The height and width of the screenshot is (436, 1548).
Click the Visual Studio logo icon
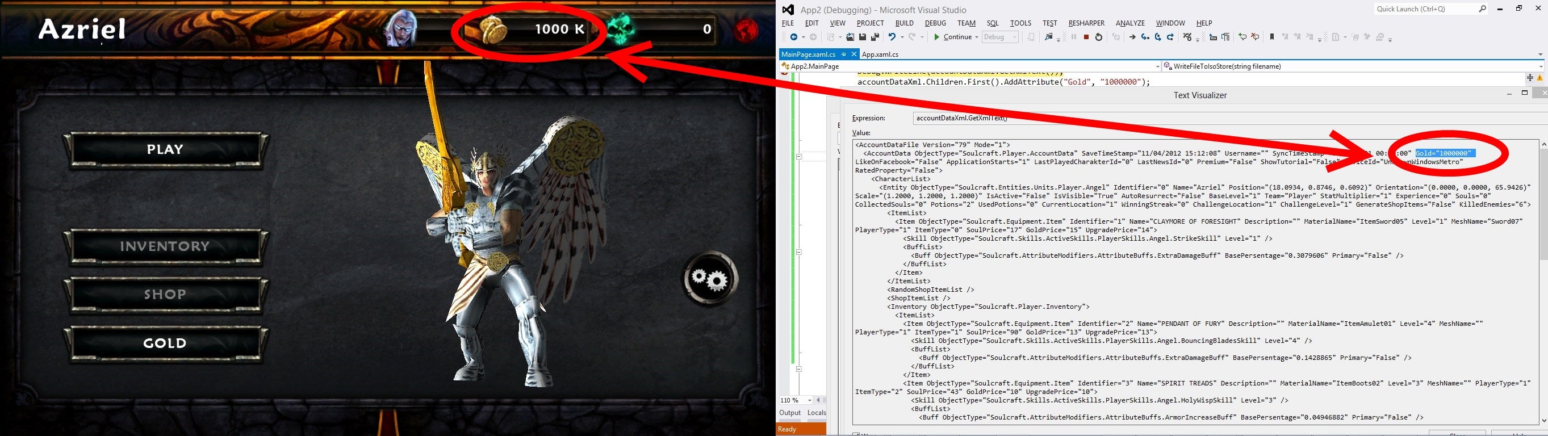pyautogui.click(x=788, y=10)
